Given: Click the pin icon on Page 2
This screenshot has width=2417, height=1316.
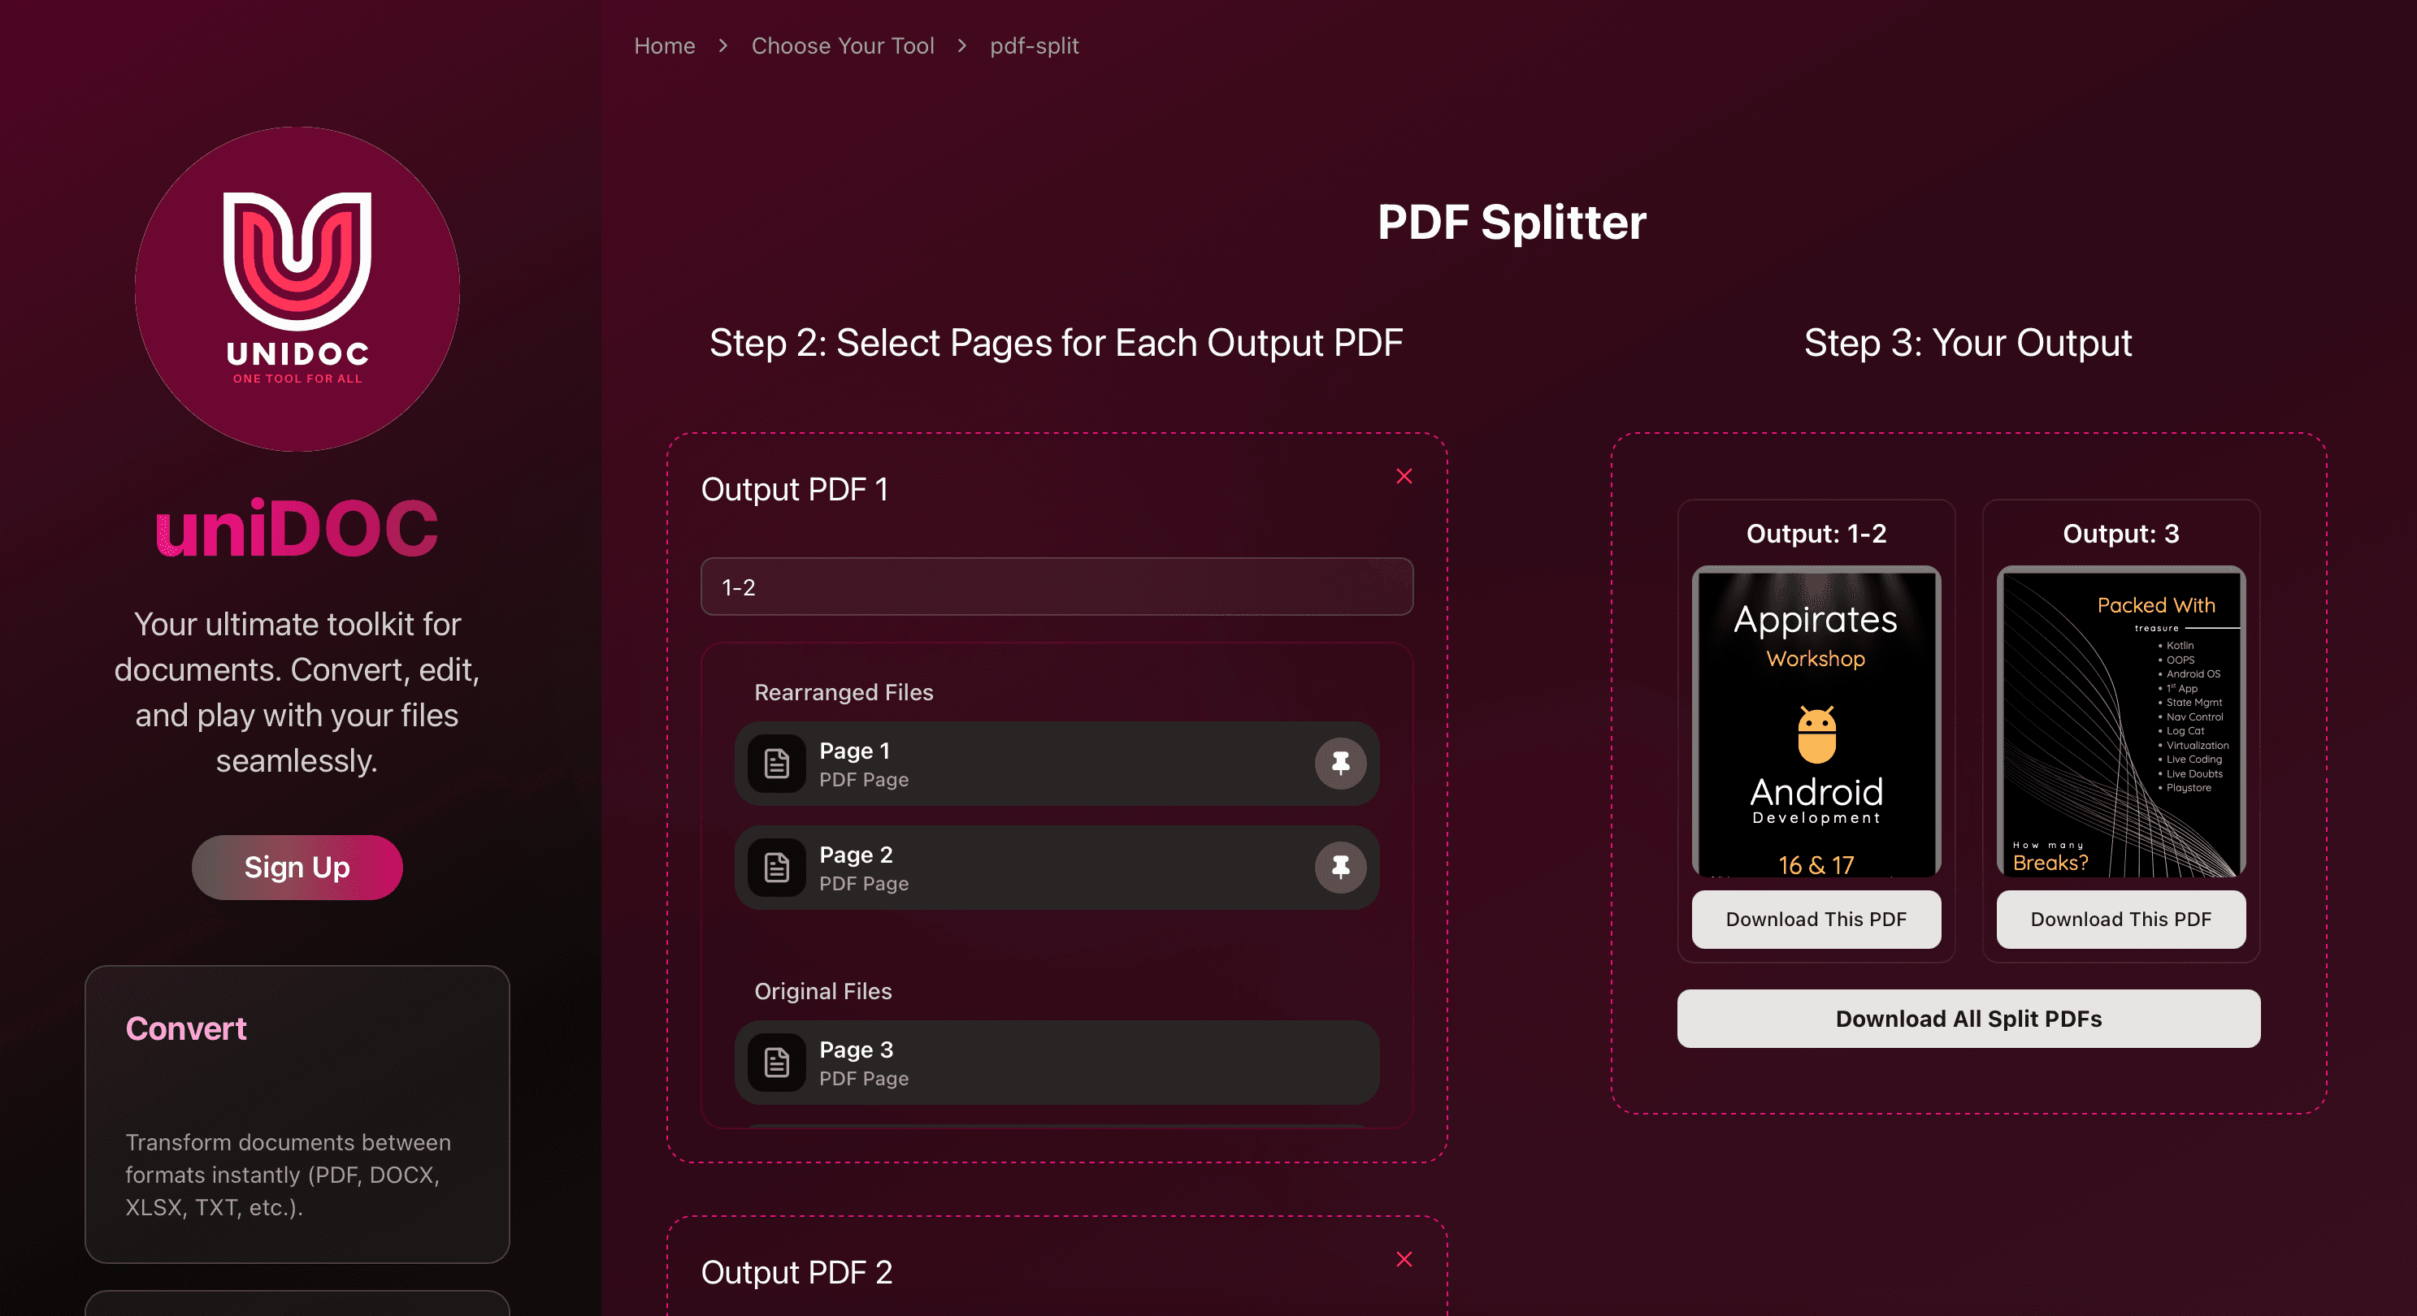Looking at the screenshot, I should coord(1340,868).
